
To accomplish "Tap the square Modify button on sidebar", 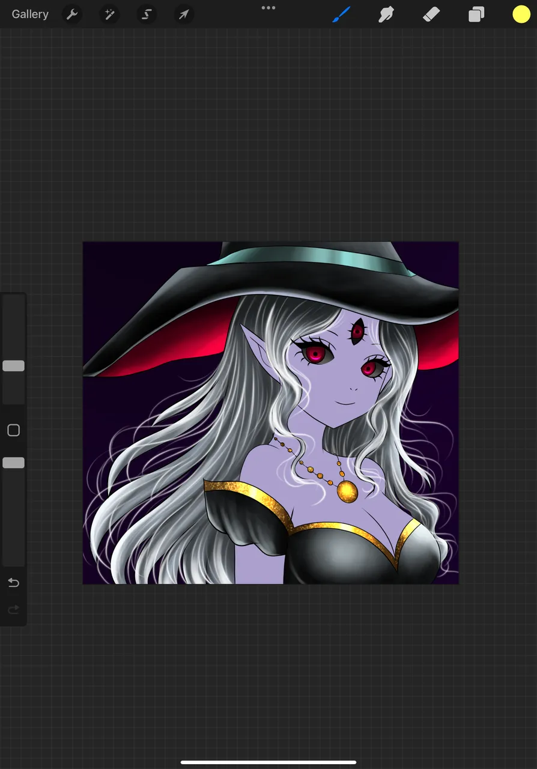I will coord(13,430).
